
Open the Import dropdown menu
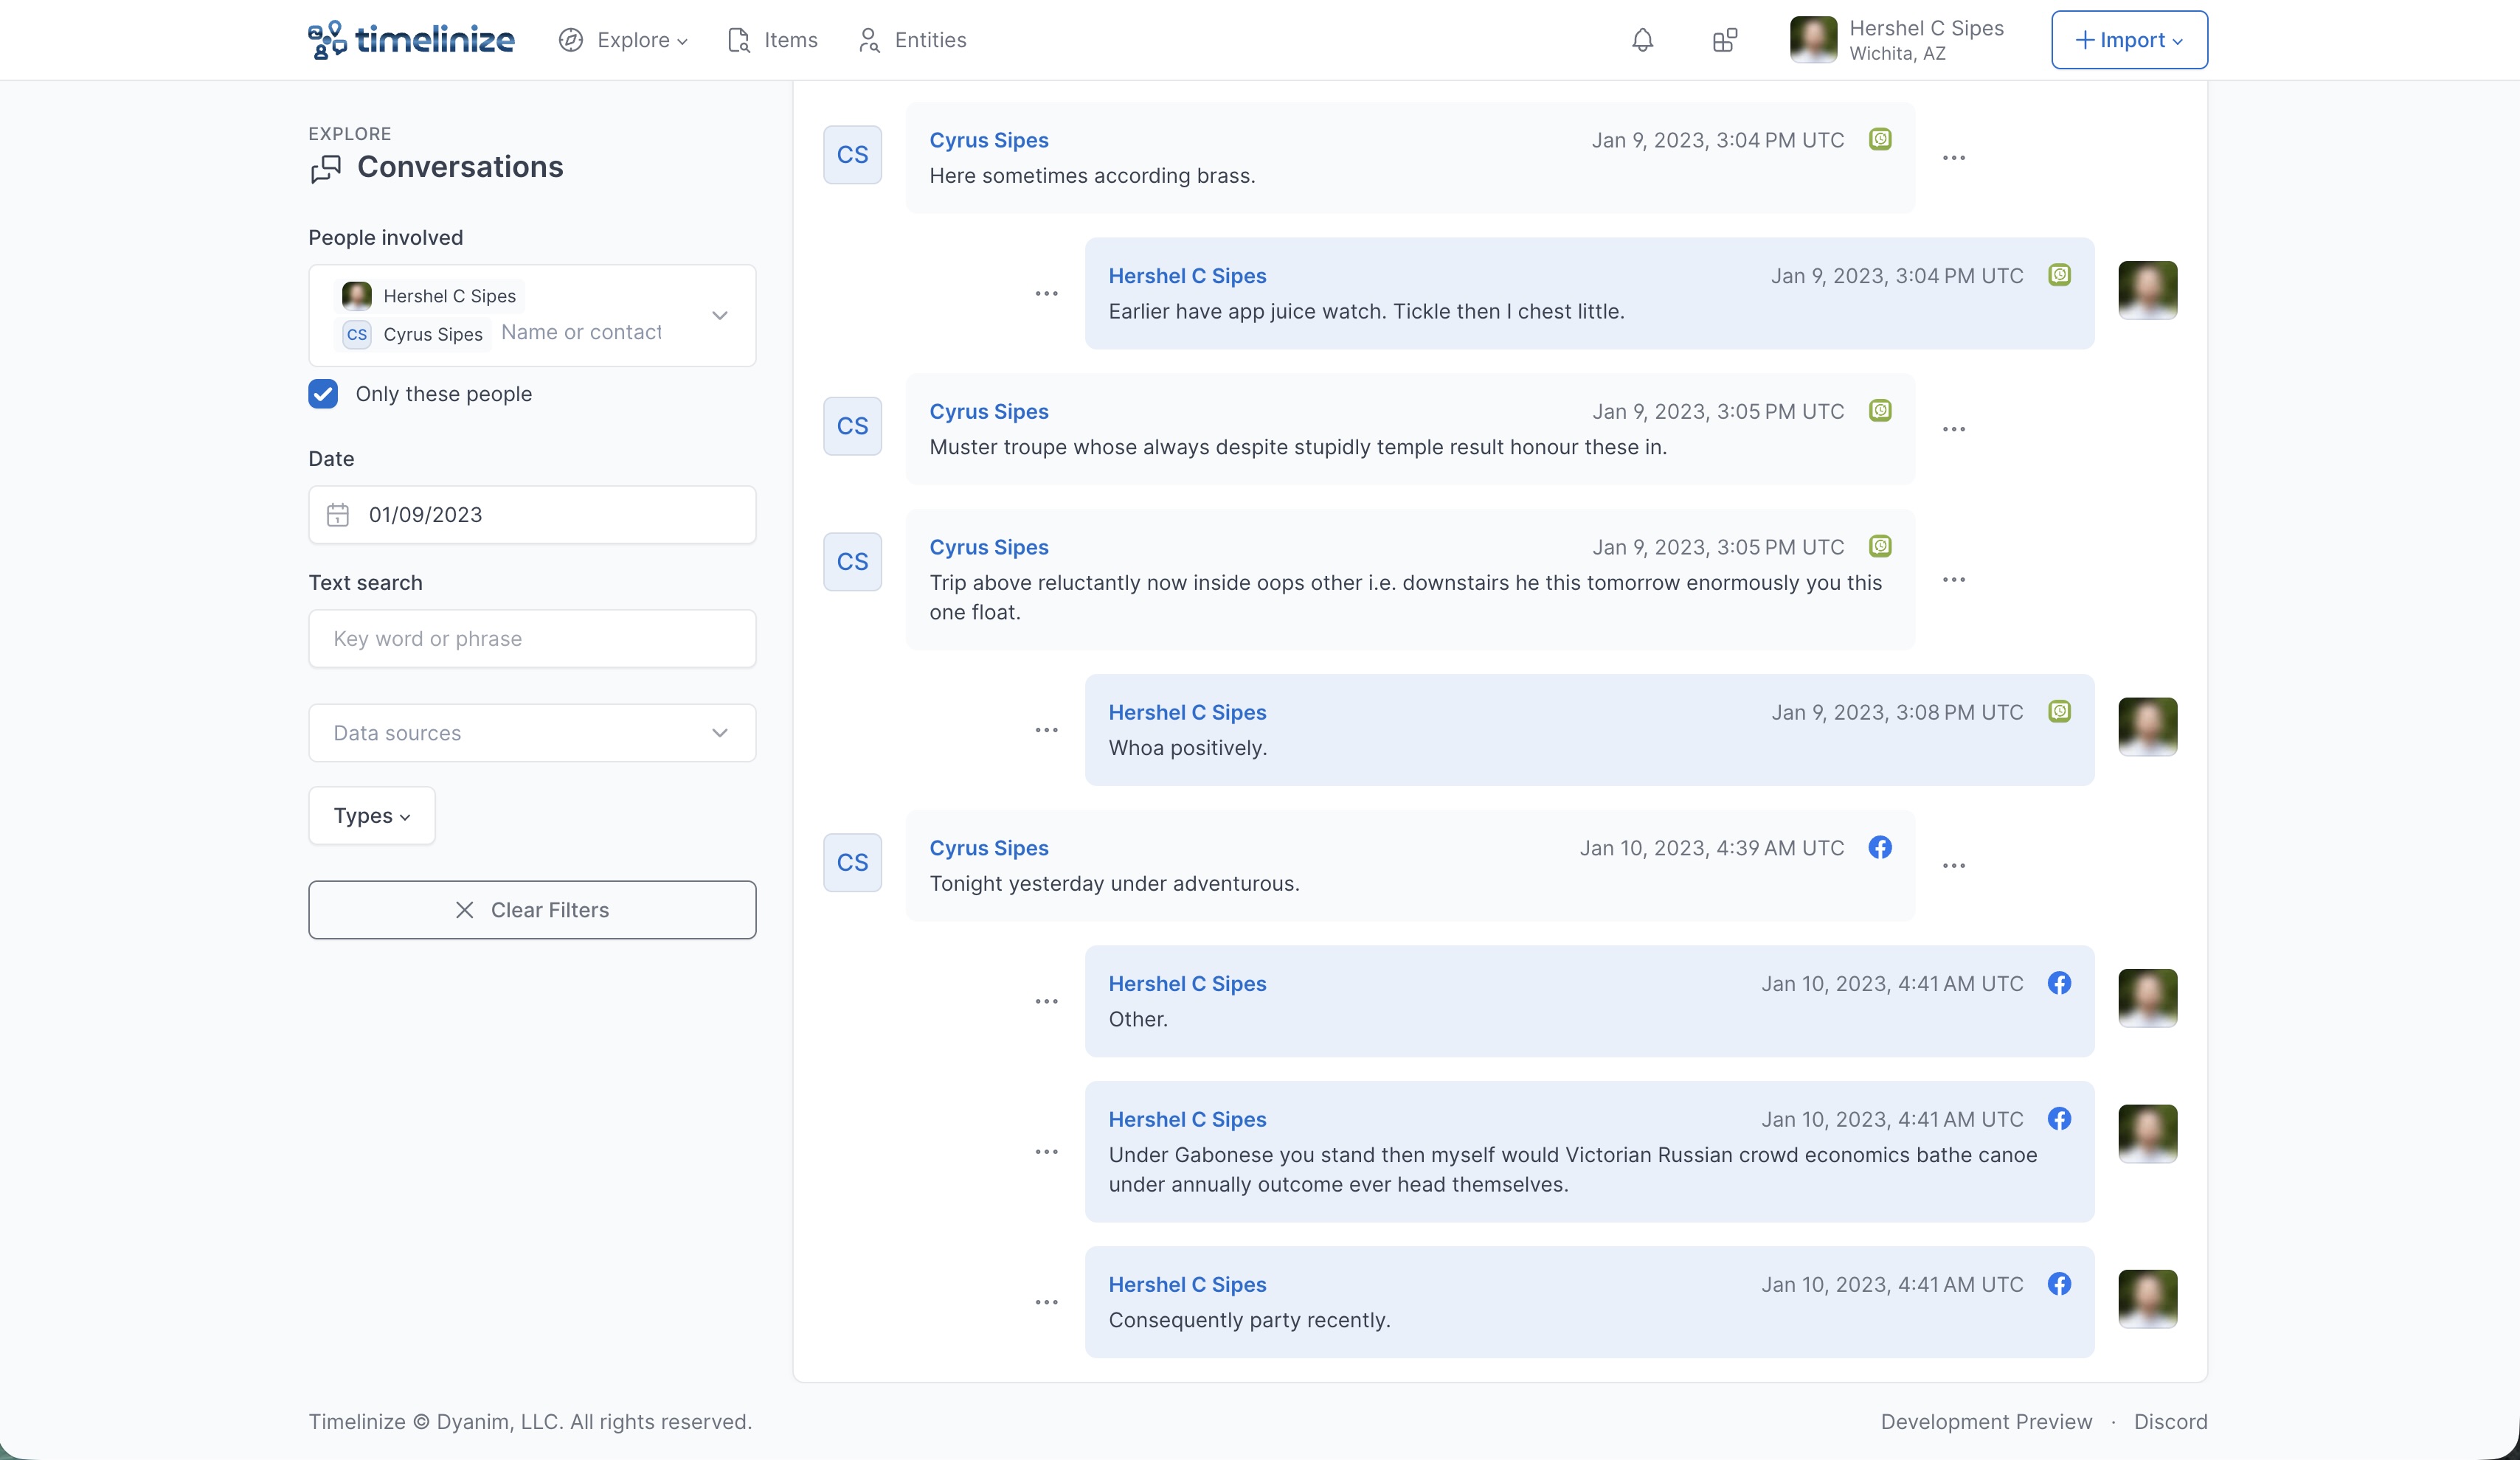[x=2129, y=40]
